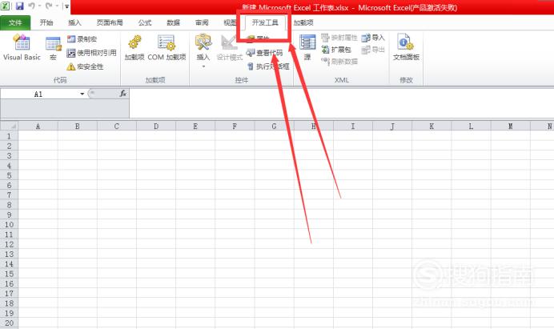Image resolution: width=554 pixels, height=329 pixels.
Task: Select column L header
Action: (x=471, y=126)
